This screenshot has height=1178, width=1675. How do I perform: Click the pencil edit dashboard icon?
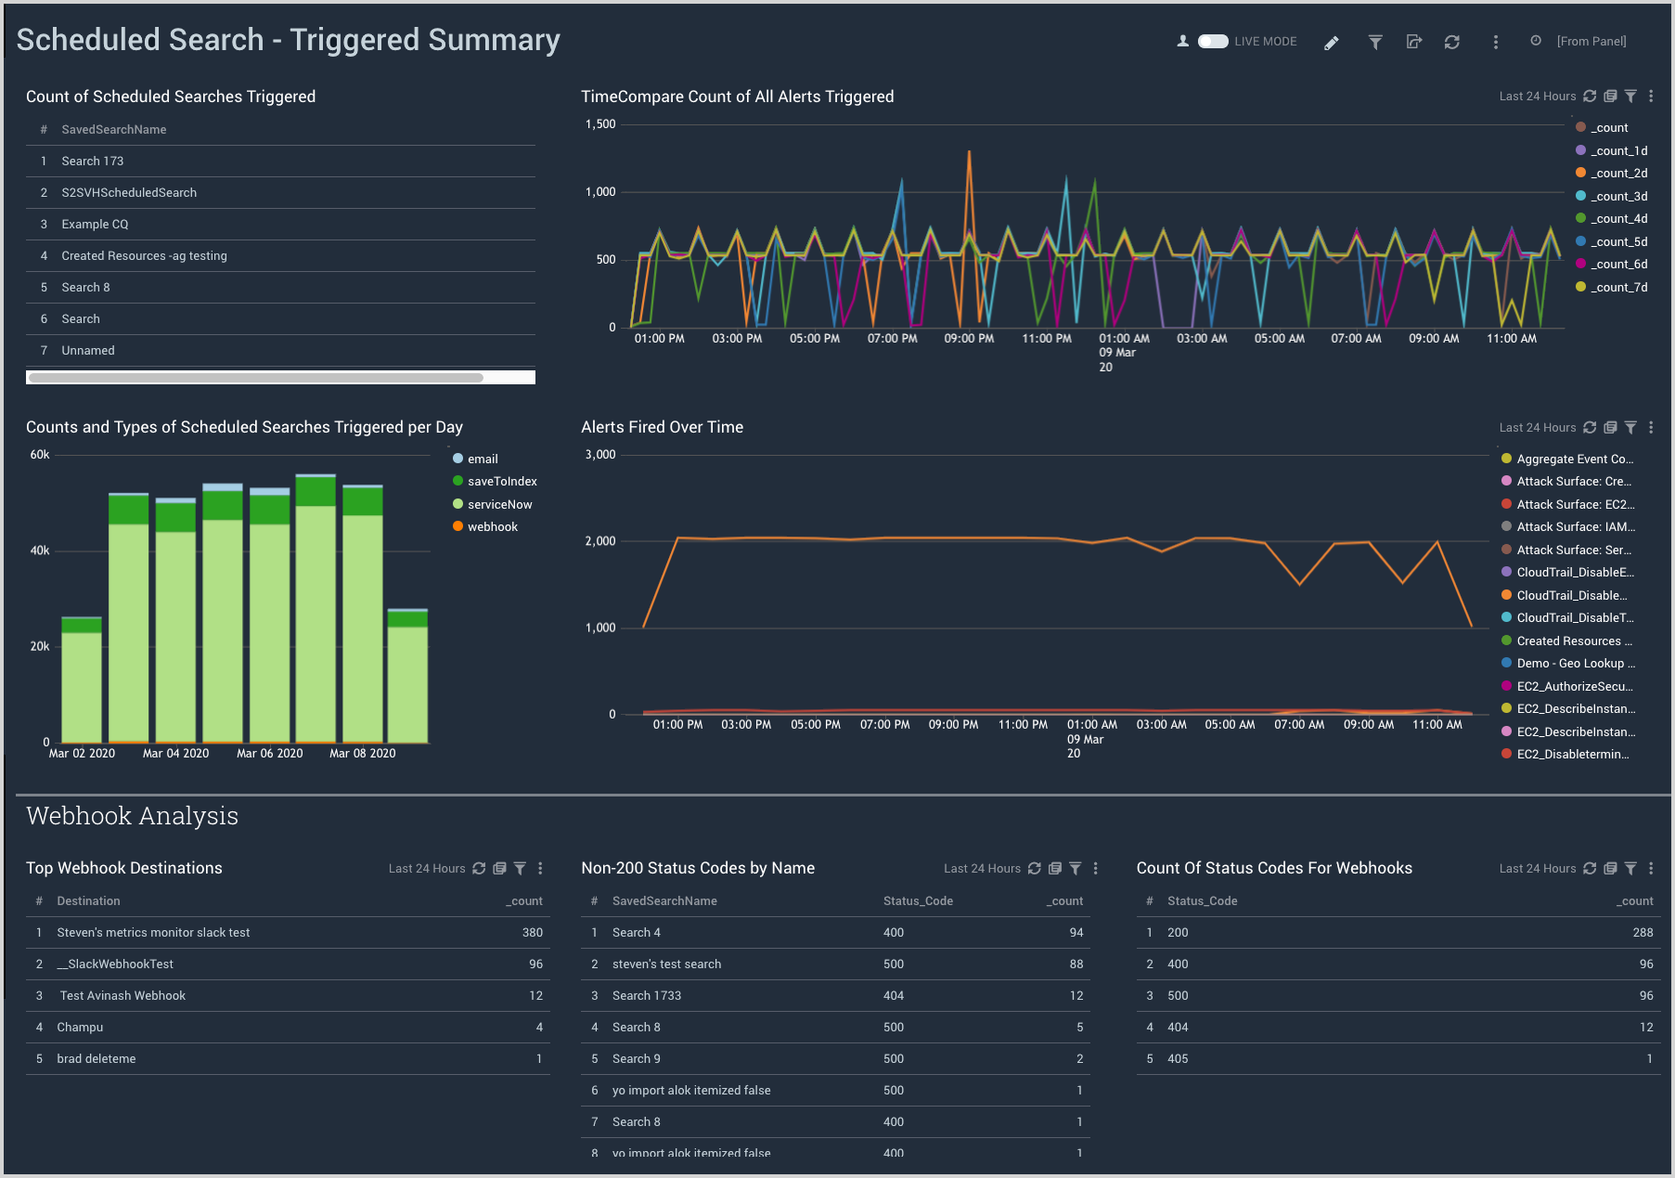(x=1332, y=43)
